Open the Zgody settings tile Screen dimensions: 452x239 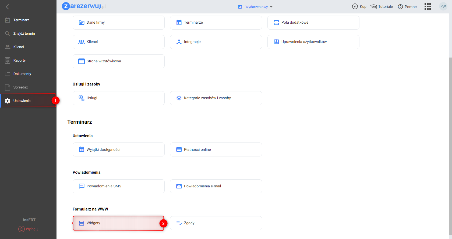coord(216,223)
